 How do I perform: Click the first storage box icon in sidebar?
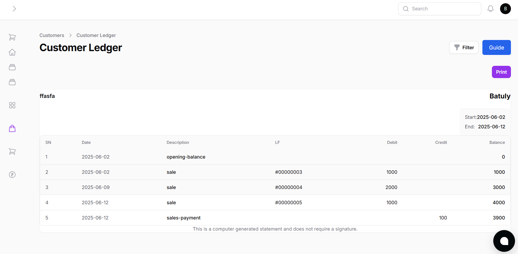tap(12, 67)
